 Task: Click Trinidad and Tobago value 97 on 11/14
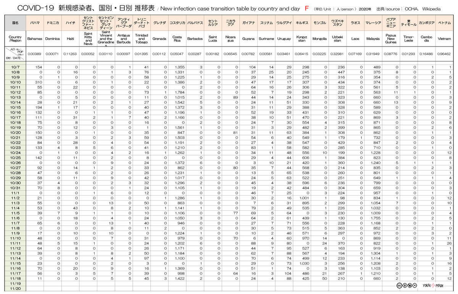[147, 258]
